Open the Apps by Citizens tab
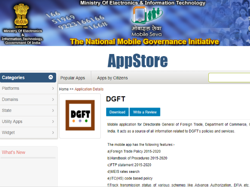The width and height of the screenshot is (250, 187). [x=112, y=78]
